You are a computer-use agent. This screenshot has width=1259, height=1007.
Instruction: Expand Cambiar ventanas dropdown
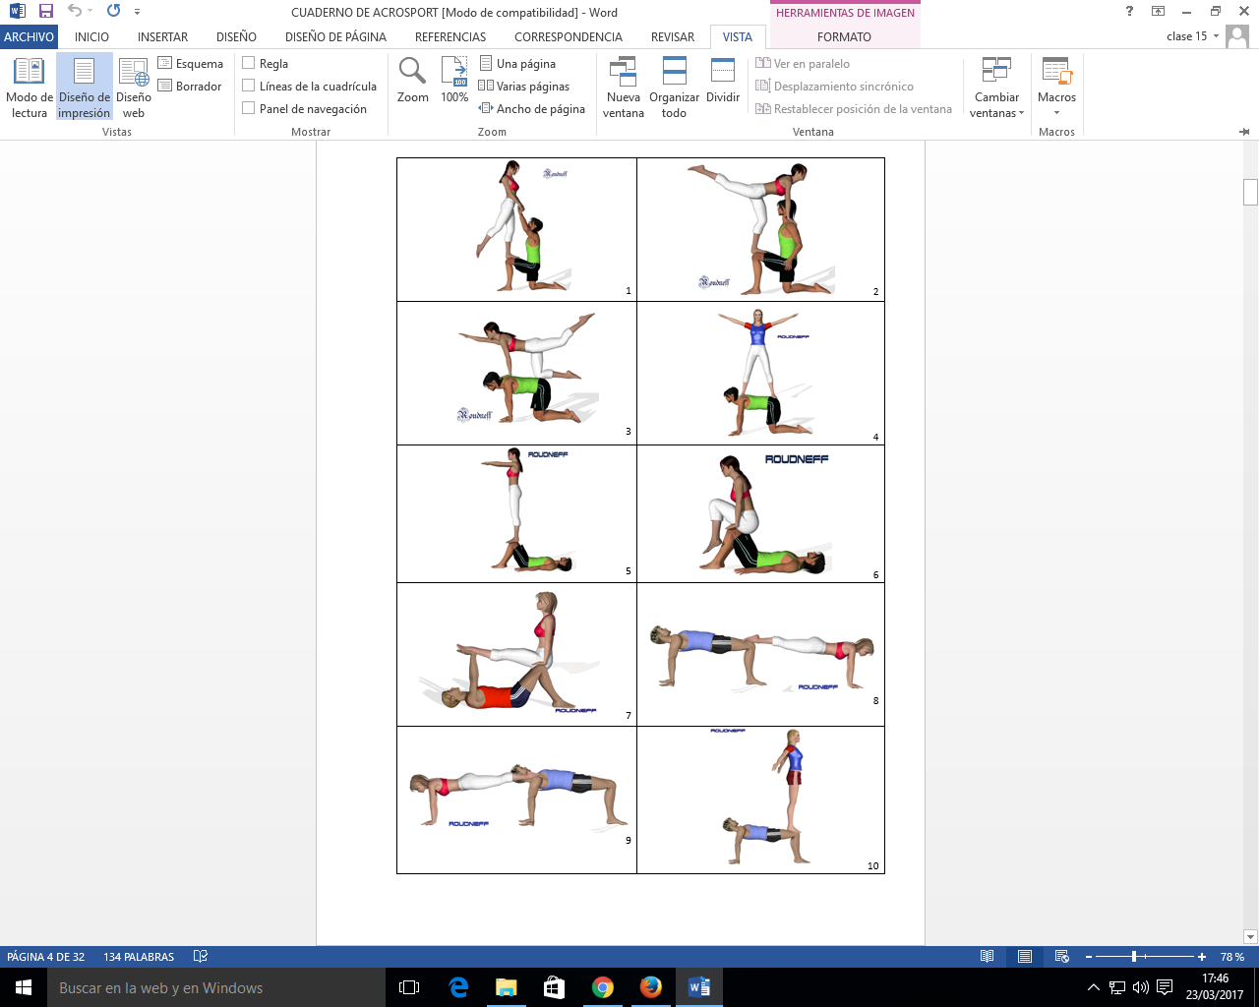coord(996,88)
